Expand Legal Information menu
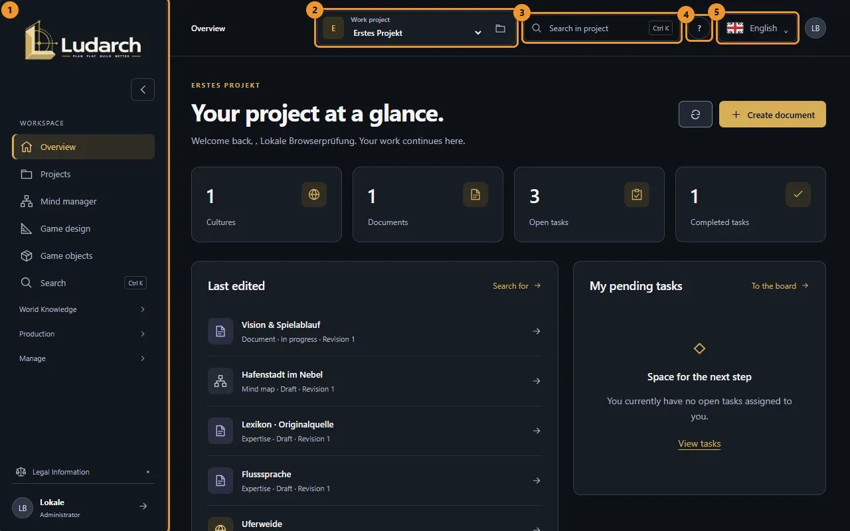 point(84,472)
